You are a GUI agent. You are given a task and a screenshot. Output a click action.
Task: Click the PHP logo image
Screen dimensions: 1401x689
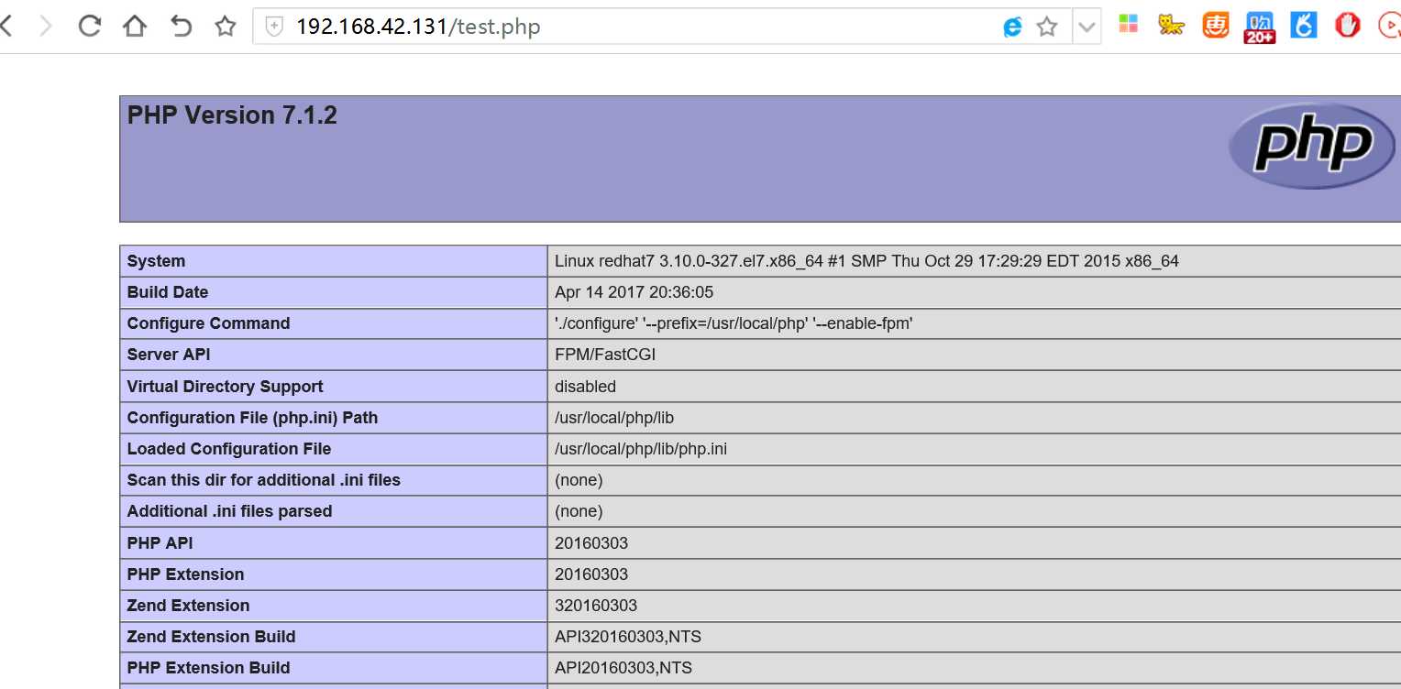pos(1312,147)
